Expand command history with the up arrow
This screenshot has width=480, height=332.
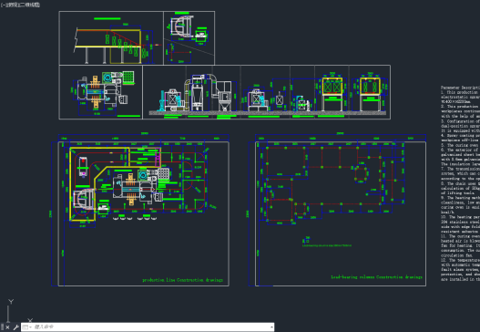tap(271, 327)
